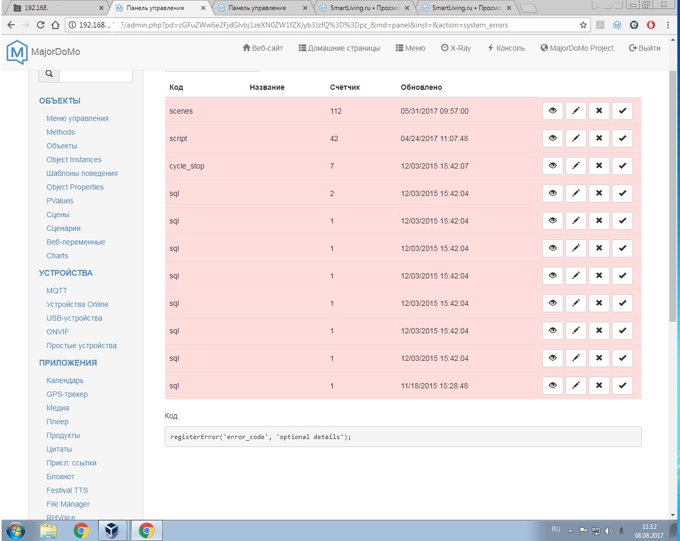This screenshot has width=680, height=541.
Task: Delete the script error with X icon
Action: coord(599,138)
